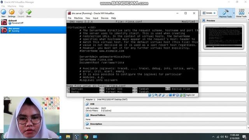
Task: Open VirtualBox cube icon in taskbar
Action: (x=77, y=136)
